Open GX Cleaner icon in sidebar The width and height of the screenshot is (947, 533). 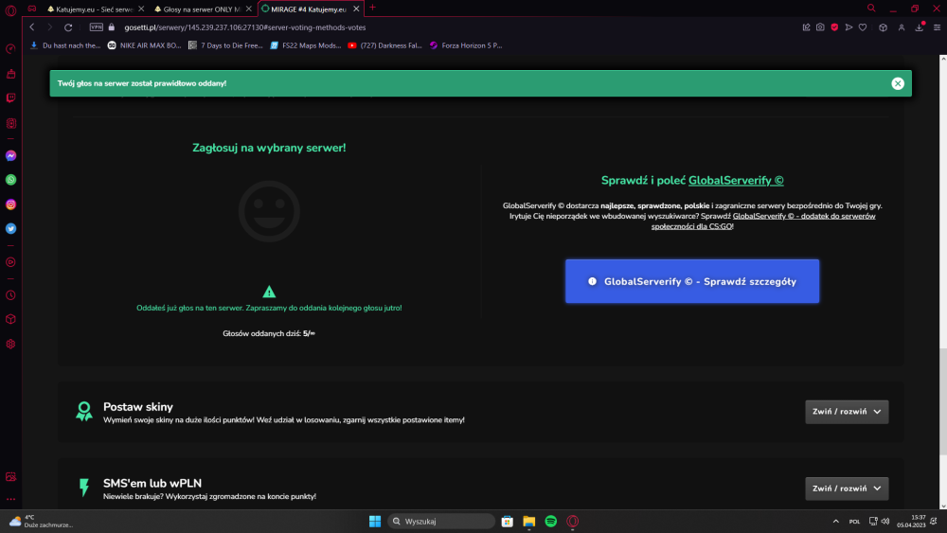10,74
